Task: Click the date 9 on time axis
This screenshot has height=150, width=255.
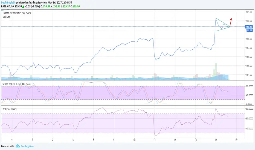Action: tap(114, 140)
